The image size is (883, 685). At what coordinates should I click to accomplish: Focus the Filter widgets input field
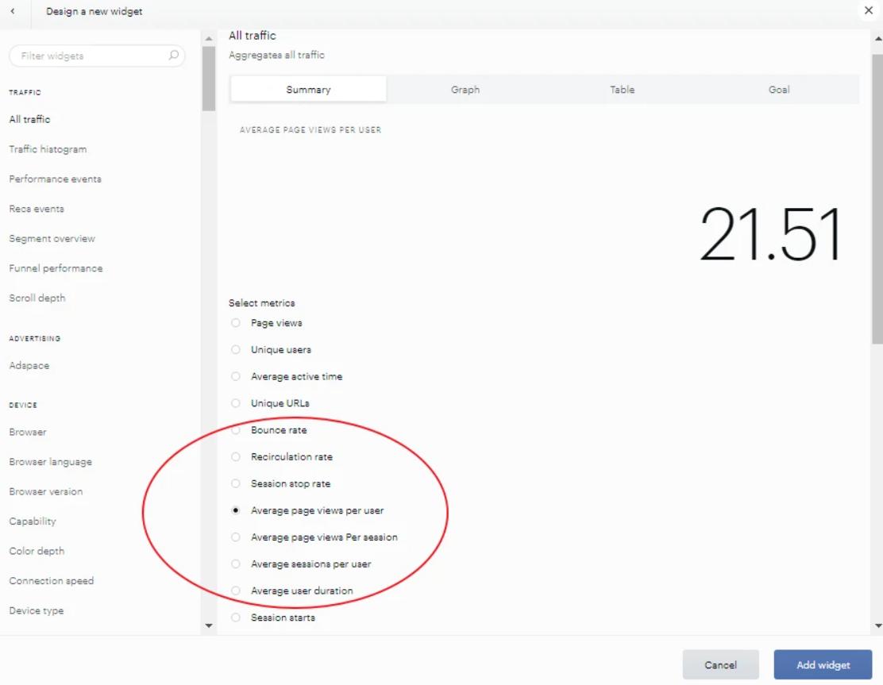click(97, 56)
